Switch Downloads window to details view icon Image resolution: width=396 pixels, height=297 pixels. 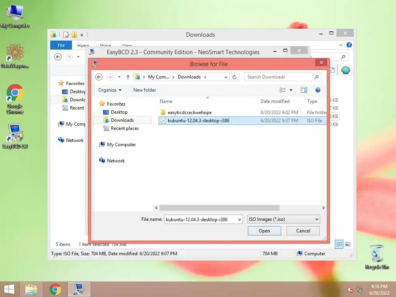click(339, 244)
